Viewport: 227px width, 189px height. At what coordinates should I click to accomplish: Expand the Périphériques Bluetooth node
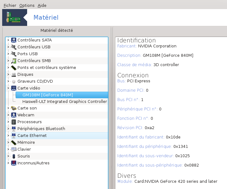[8, 128]
